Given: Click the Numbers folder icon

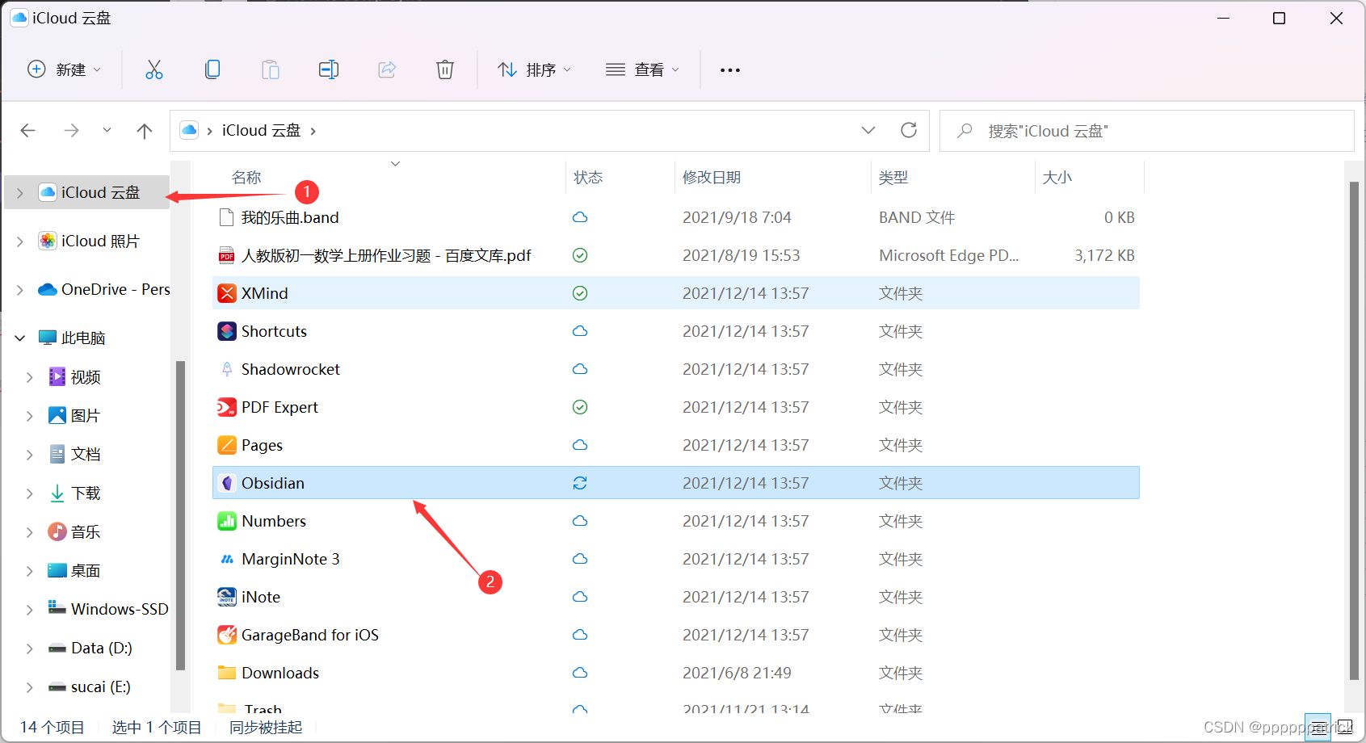Looking at the screenshot, I should click(227, 521).
